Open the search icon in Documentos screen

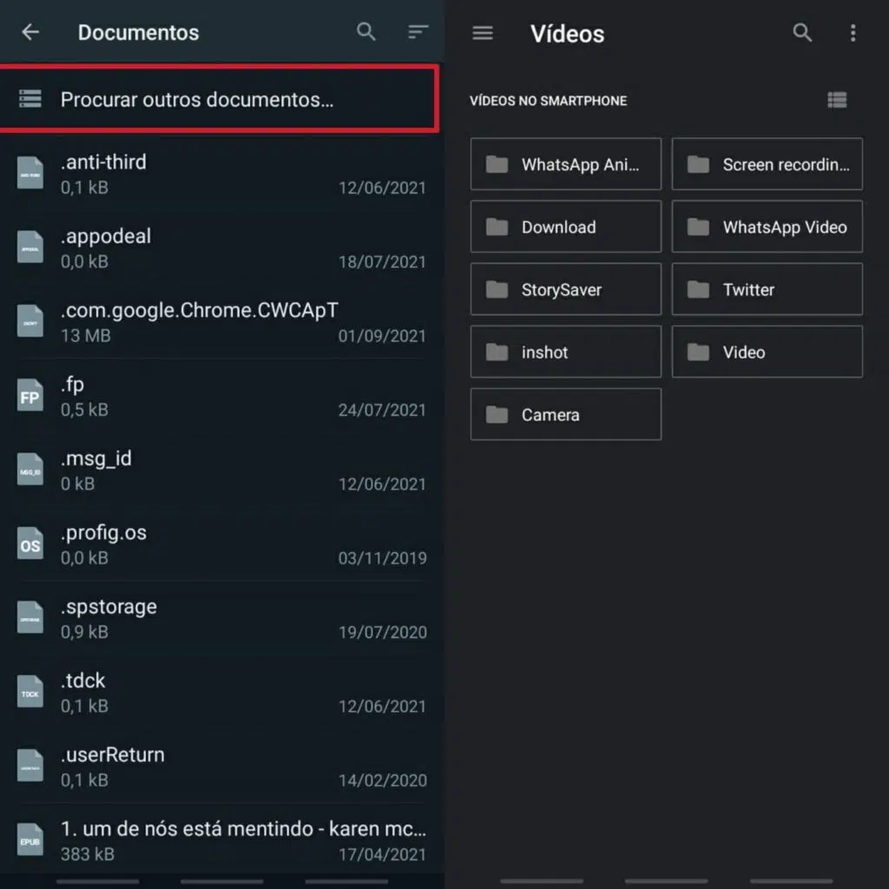coord(365,32)
